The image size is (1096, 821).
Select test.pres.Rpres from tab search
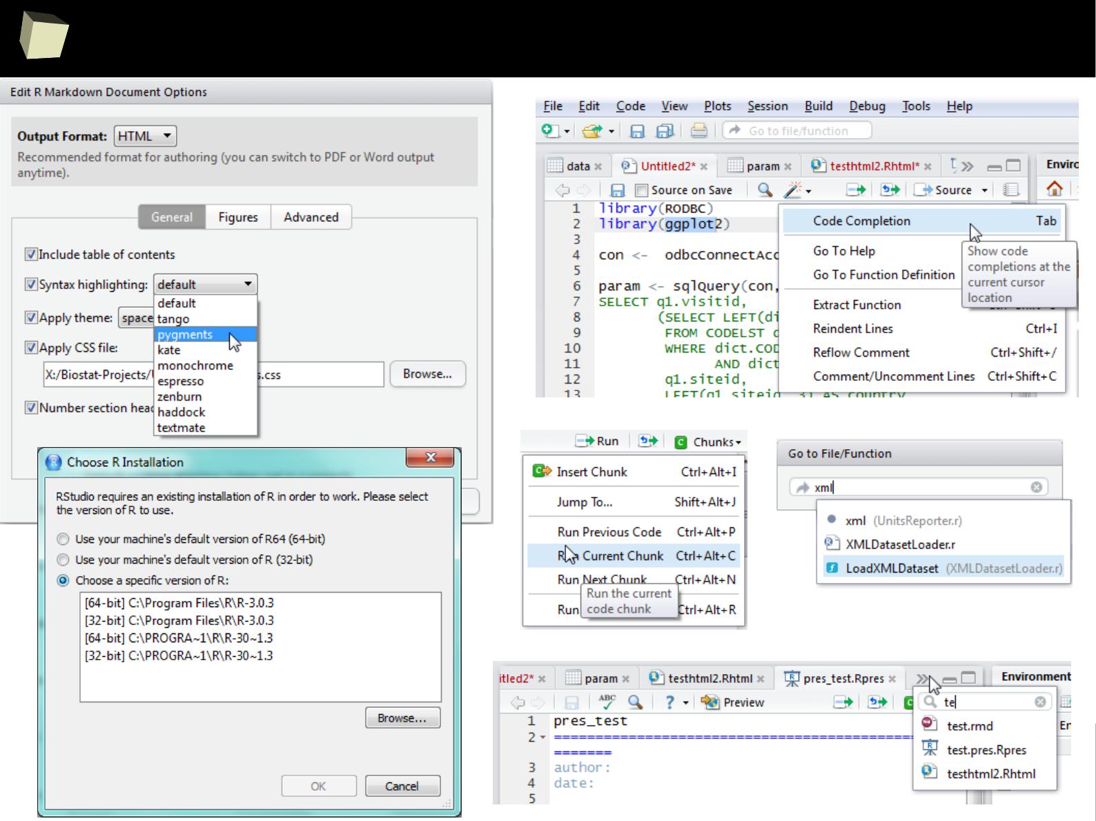coord(985,750)
